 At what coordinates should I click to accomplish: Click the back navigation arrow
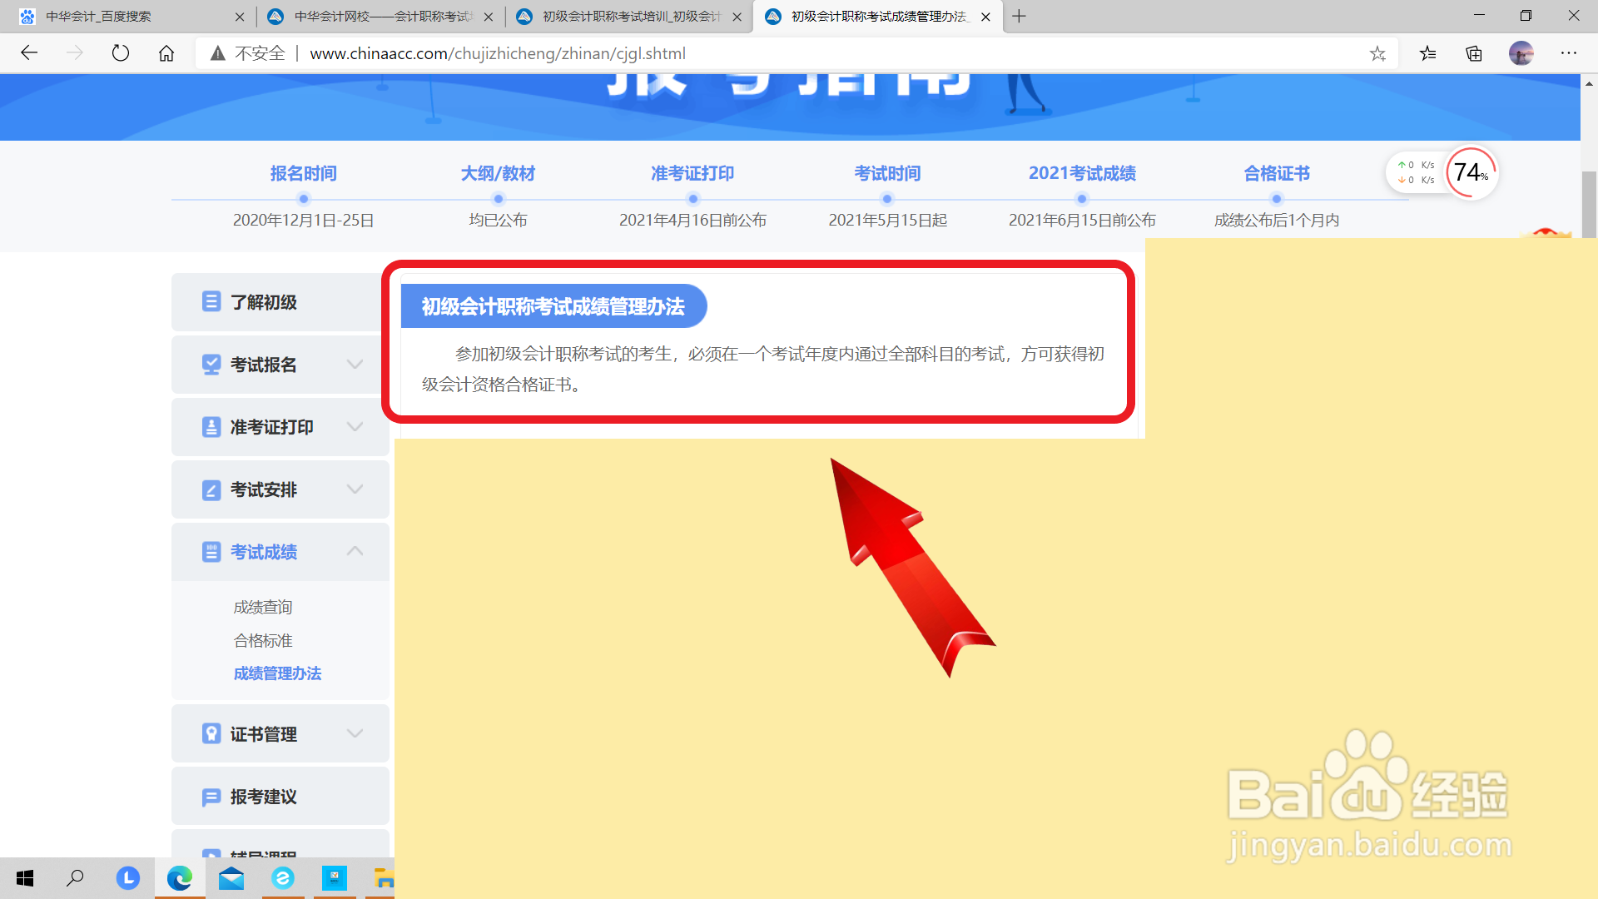point(29,53)
